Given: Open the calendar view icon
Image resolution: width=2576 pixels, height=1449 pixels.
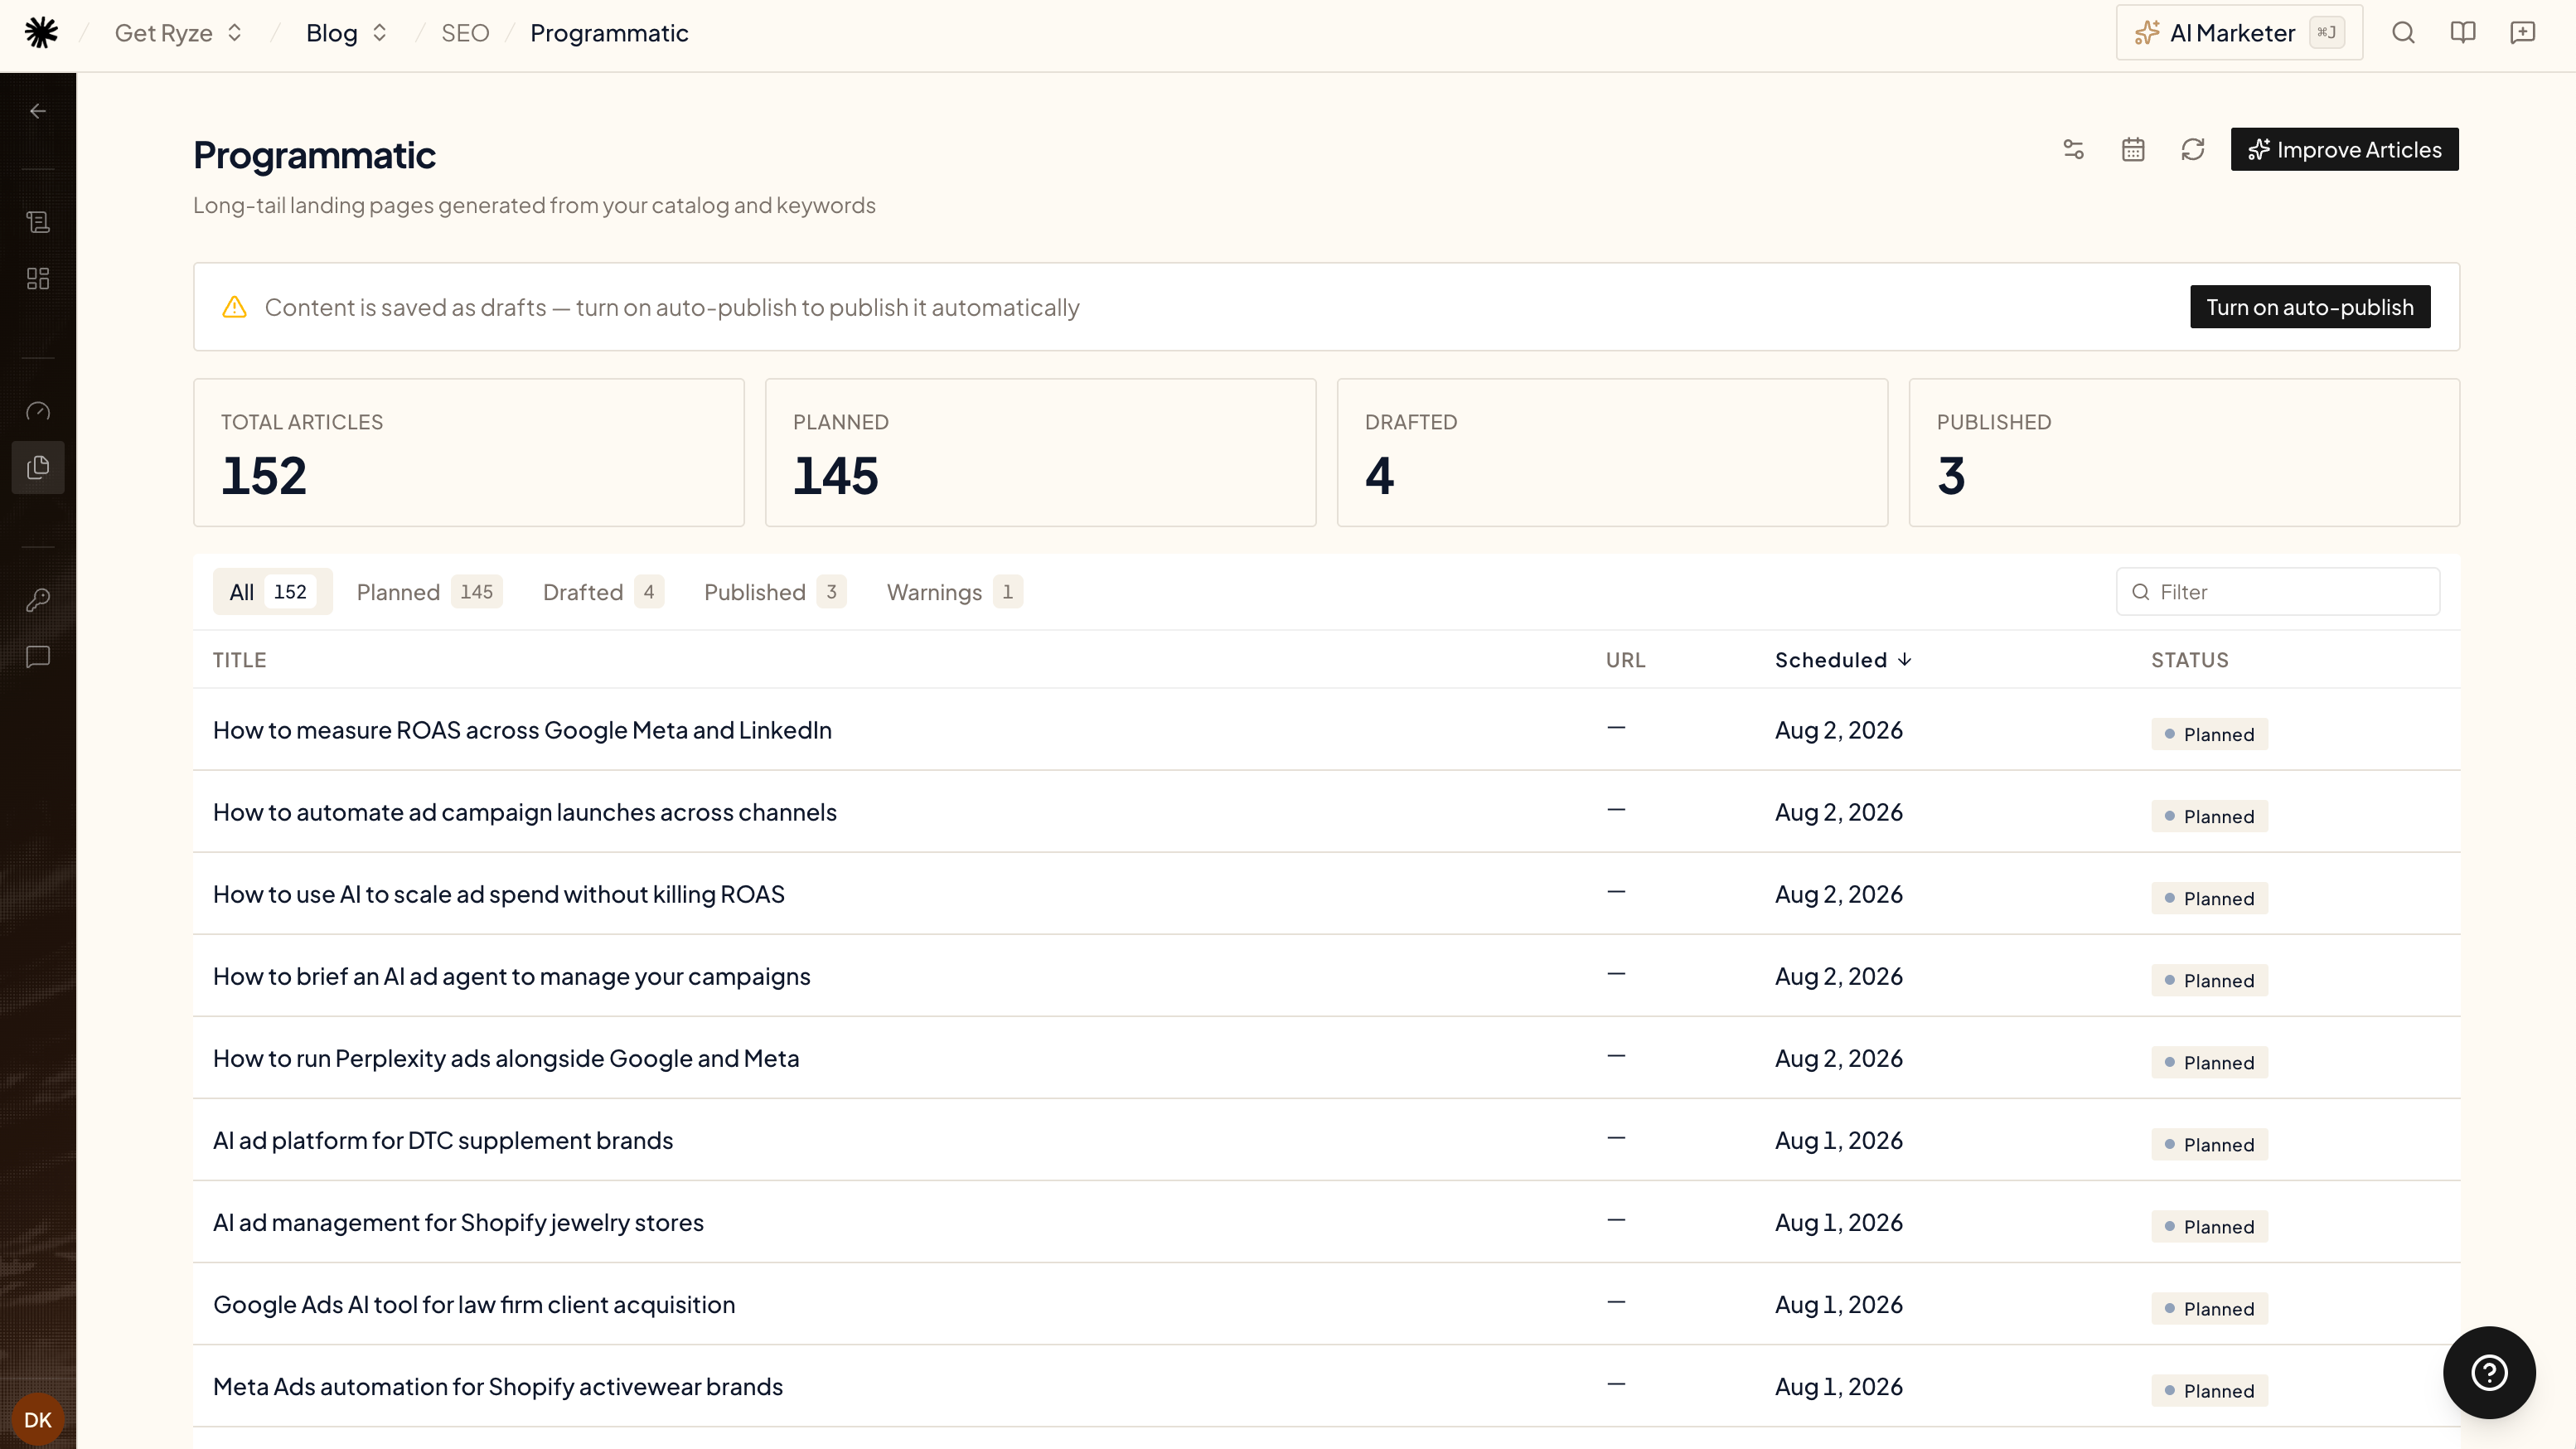Looking at the screenshot, I should click(x=2133, y=149).
